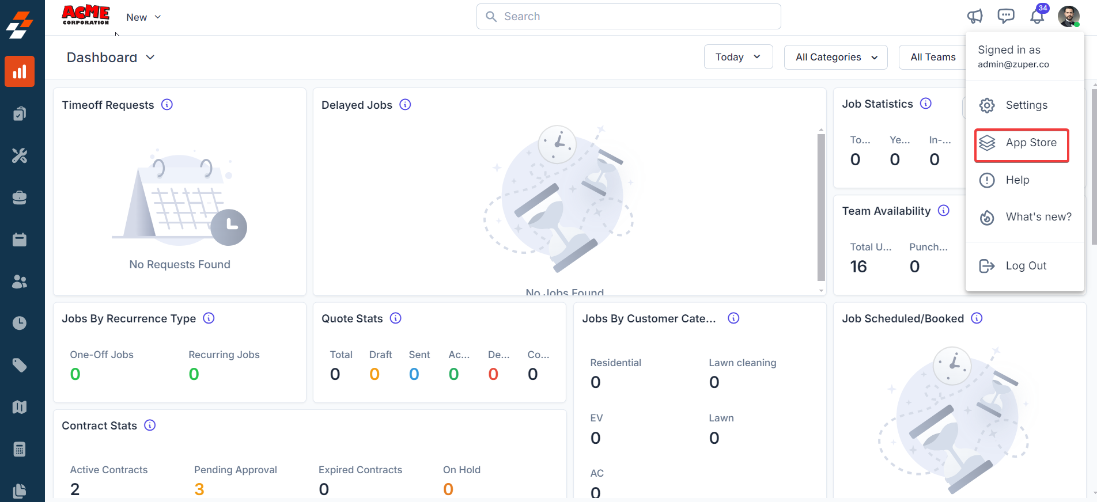Open the briefcase icon in sidebar
The image size is (1097, 502).
click(20, 197)
